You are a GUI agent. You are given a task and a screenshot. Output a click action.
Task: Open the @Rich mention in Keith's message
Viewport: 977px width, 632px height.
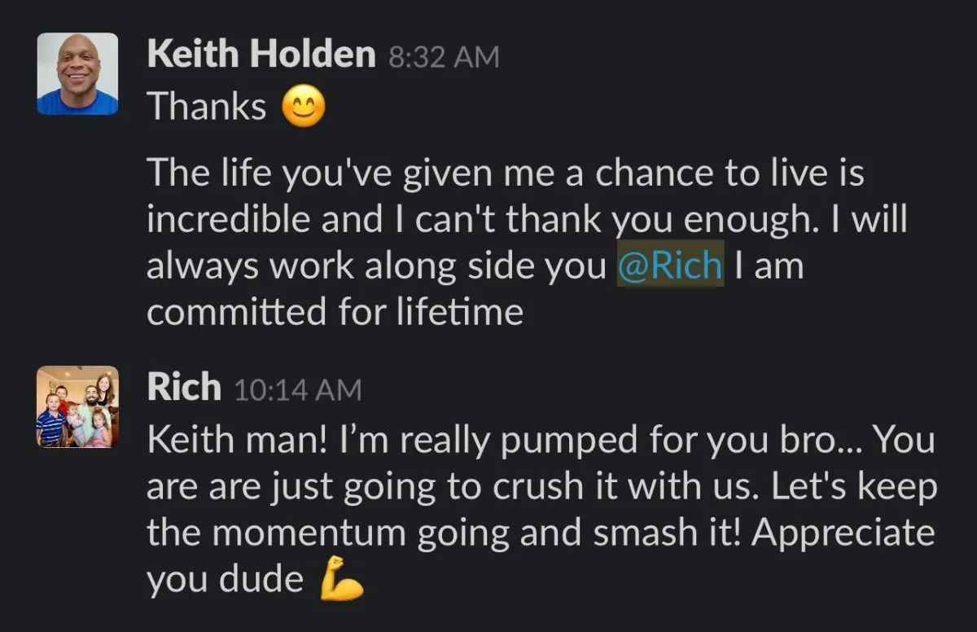(670, 266)
